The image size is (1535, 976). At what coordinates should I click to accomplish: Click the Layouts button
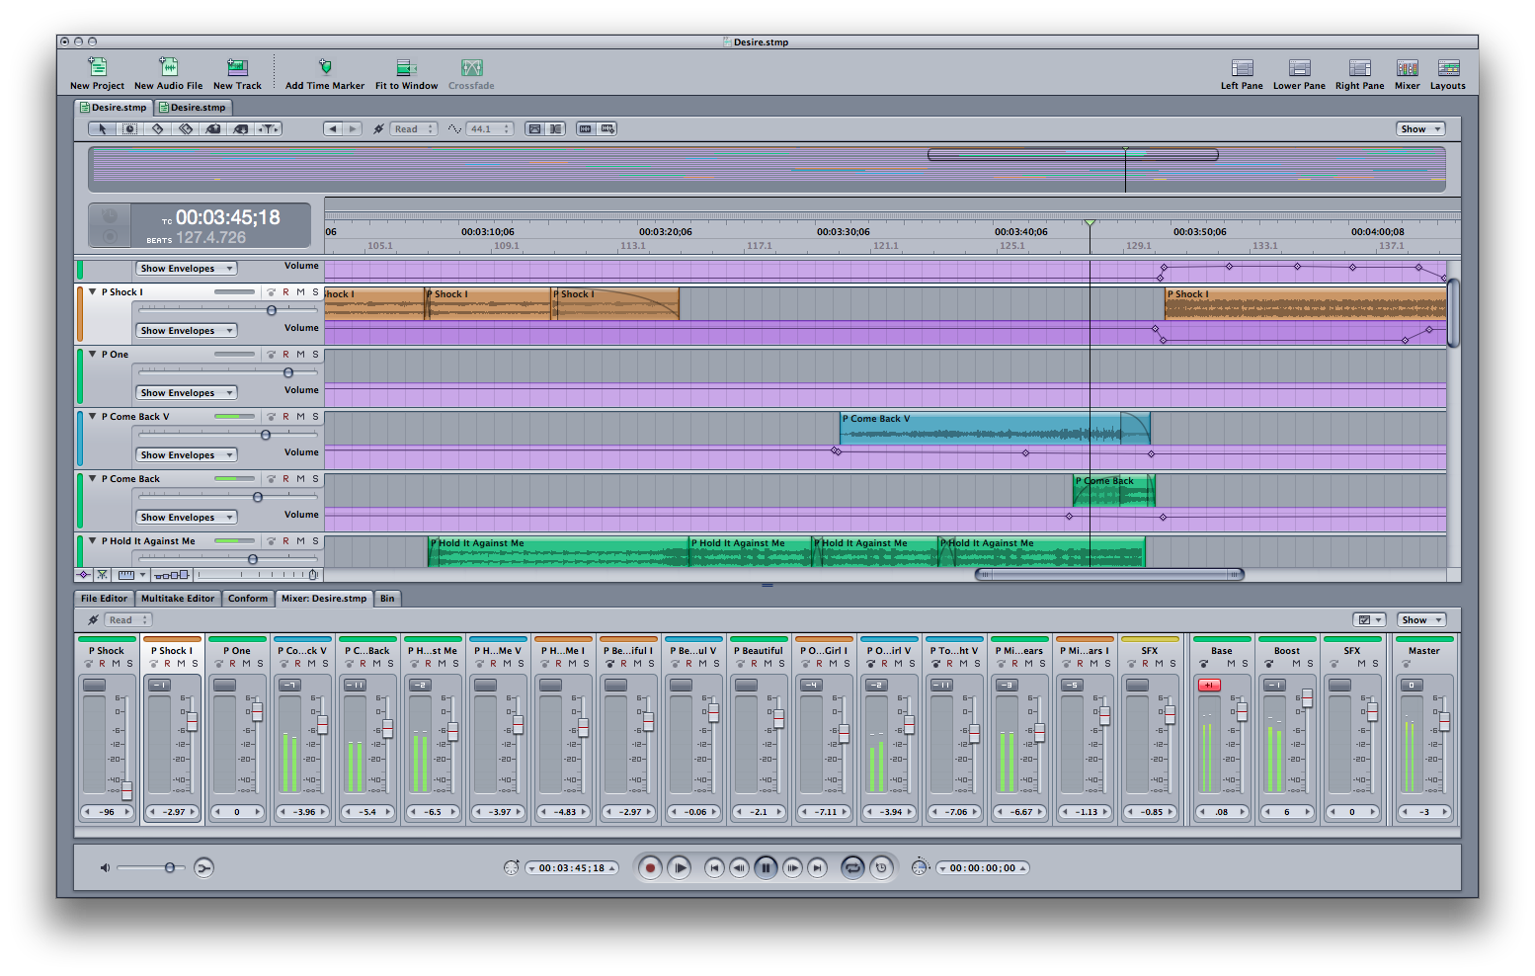point(1447,68)
